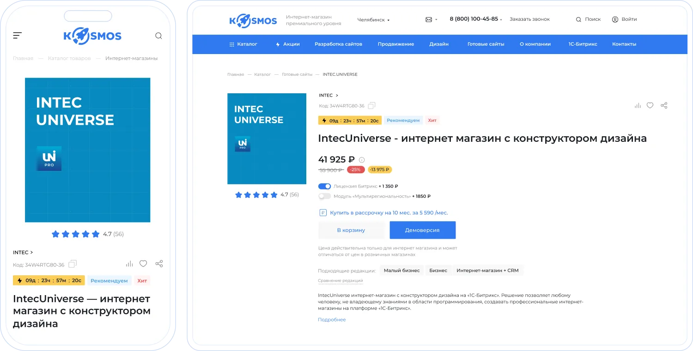Tap the mobile share icon
This screenshot has height=351, width=693.
159,264
